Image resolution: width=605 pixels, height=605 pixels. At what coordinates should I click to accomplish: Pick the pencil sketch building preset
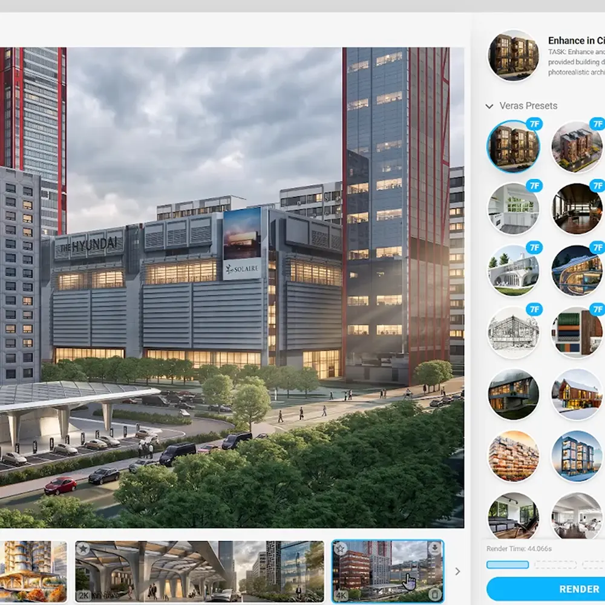click(x=513, y=332)
